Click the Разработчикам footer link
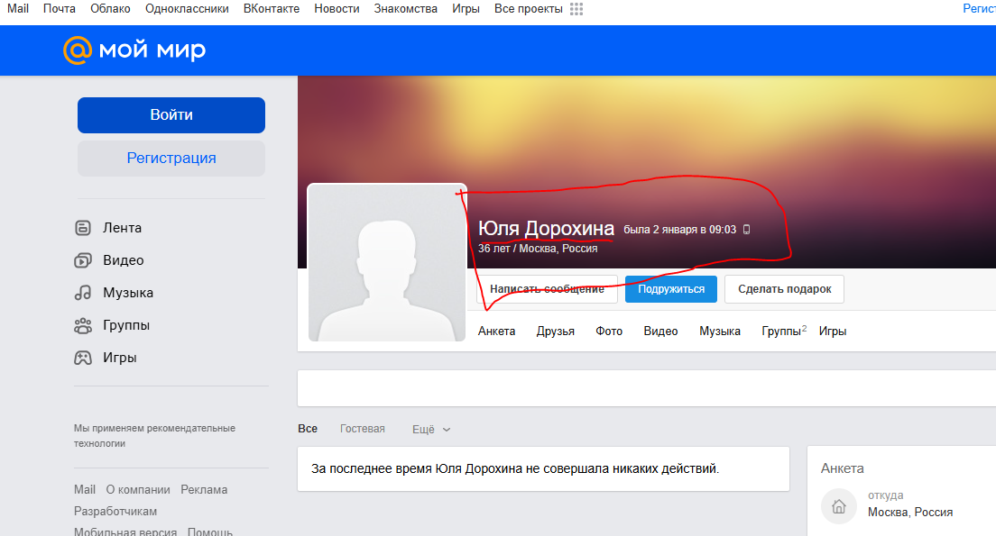This screenshot has height=536, width=996. (x=115, y=512)
